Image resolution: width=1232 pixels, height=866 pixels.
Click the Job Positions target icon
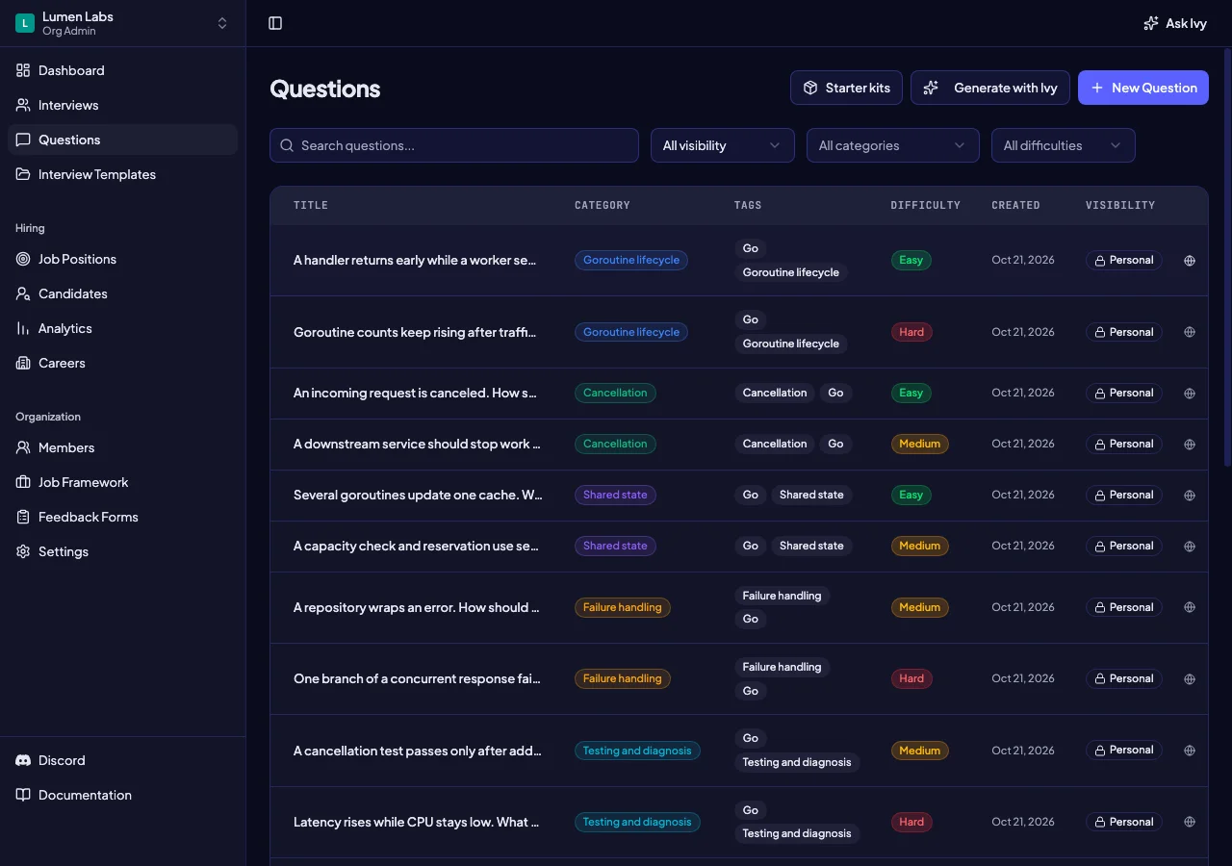pyautogui.click(x=23, y=259)
